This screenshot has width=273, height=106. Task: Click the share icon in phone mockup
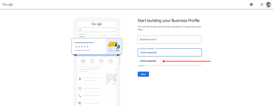point(110,61)
